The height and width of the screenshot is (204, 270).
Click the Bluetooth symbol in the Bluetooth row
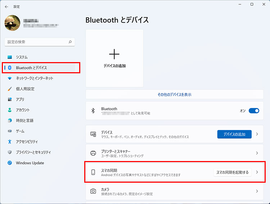click(x=93, y=111)
